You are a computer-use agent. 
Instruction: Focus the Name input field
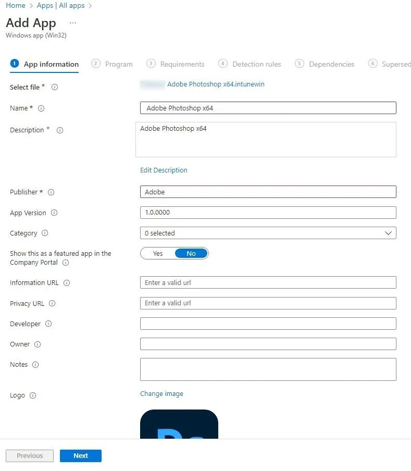click(x=268, y=108)
